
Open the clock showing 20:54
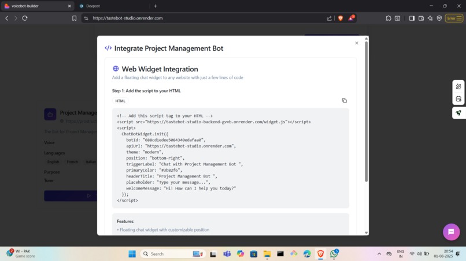pyautogui.click(x=443, y=254)
